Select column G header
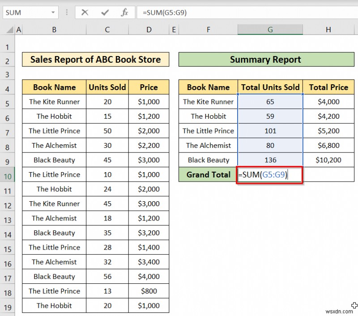Viewport: 358px width, 316px height. (270, 29)
